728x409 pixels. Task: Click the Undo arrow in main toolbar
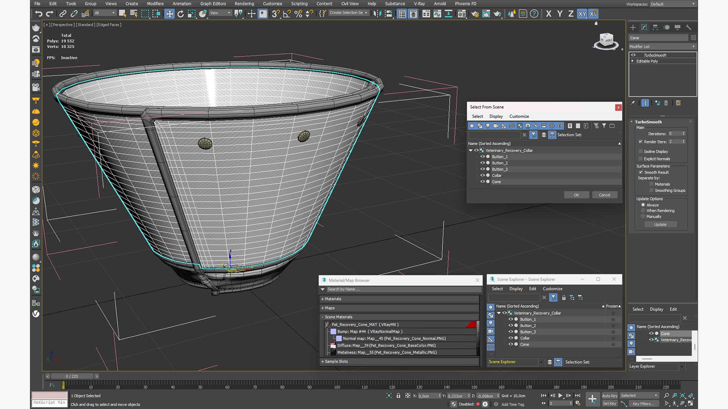[38, 14]
